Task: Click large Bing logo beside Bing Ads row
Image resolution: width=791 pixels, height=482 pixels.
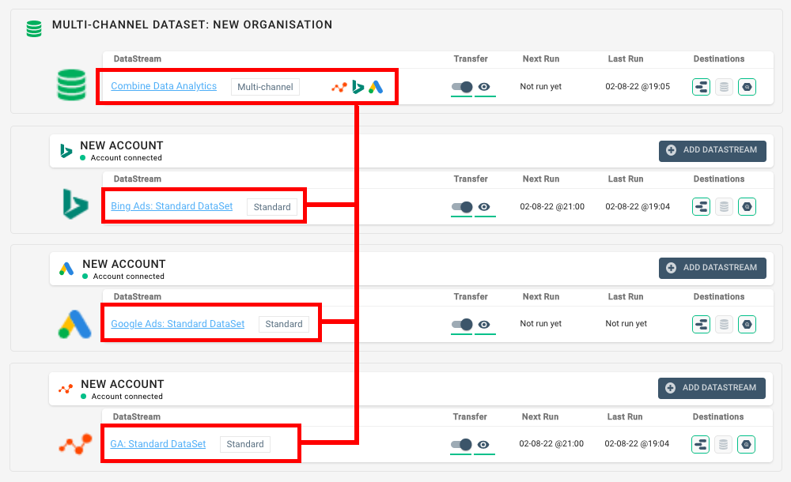Action: pyautogui.click(x=75, y=204)
